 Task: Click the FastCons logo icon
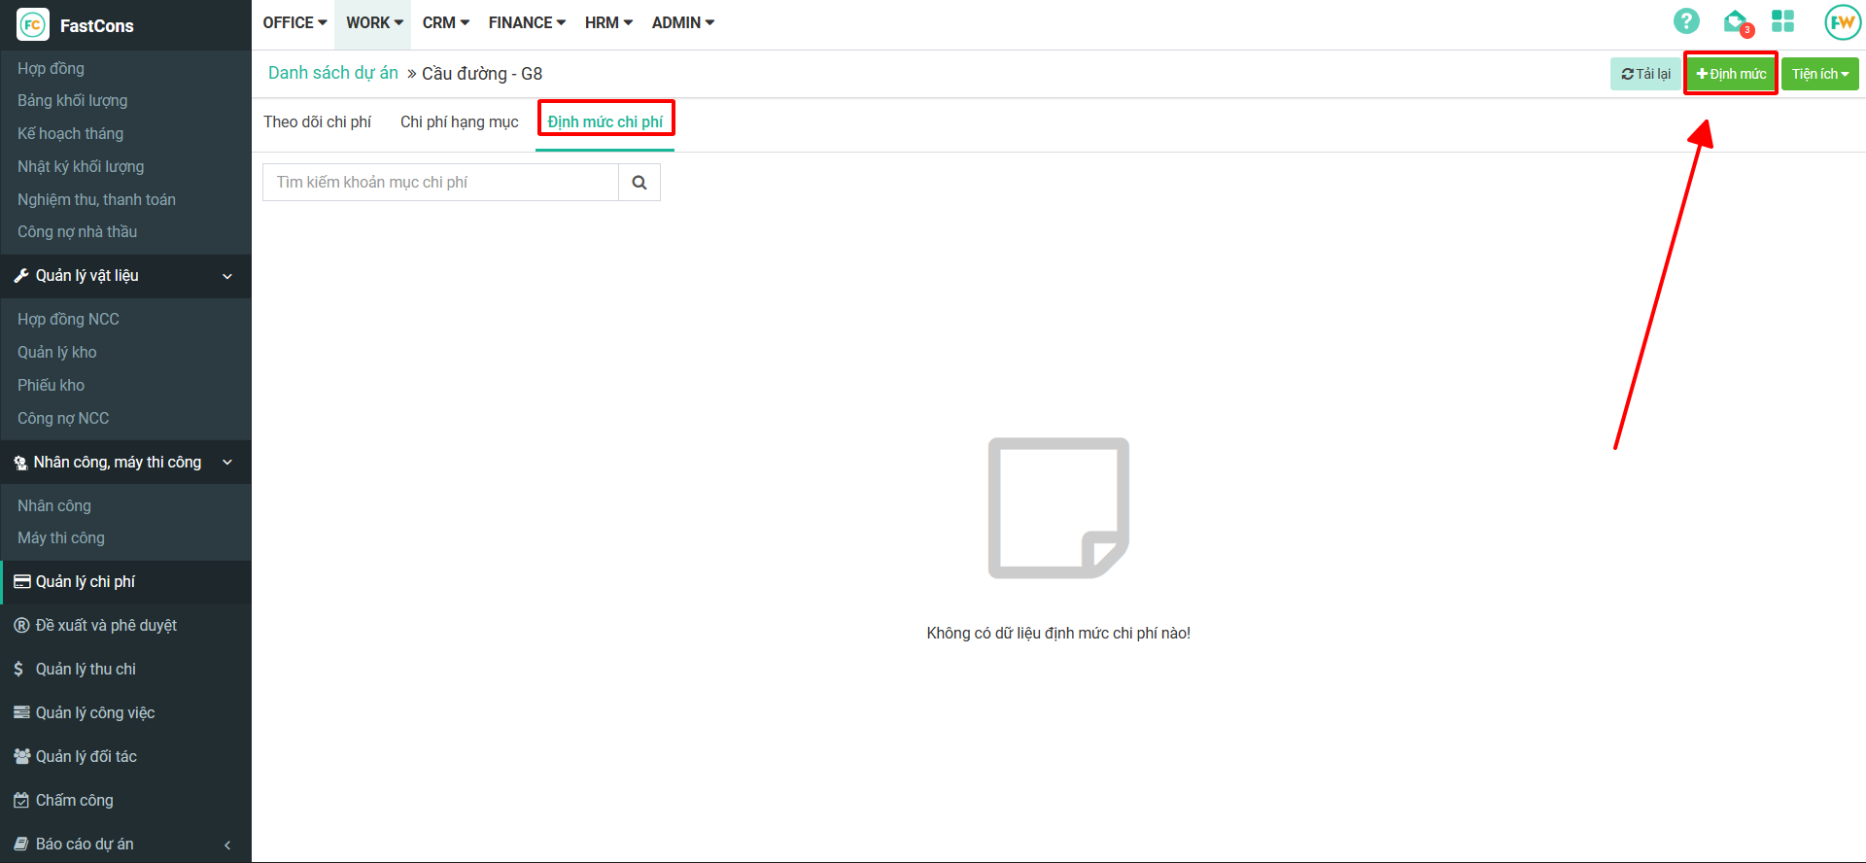click(33, 25)
